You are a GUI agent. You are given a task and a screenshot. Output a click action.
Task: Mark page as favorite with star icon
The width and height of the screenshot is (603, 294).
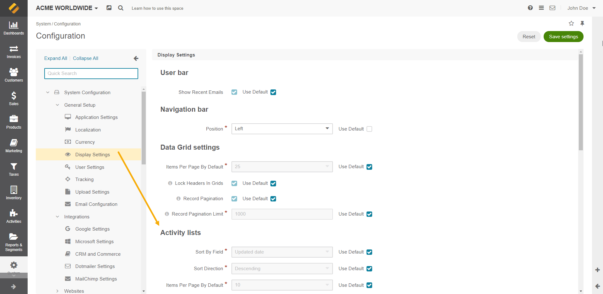(571, 24)
